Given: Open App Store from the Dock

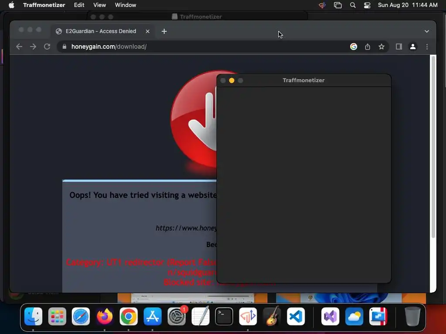Looking at the screenshot, I should 152,316.
